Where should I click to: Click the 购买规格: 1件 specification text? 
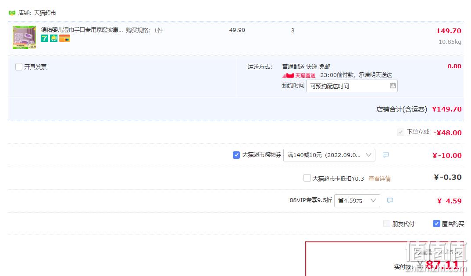click(x=144, y=30)
